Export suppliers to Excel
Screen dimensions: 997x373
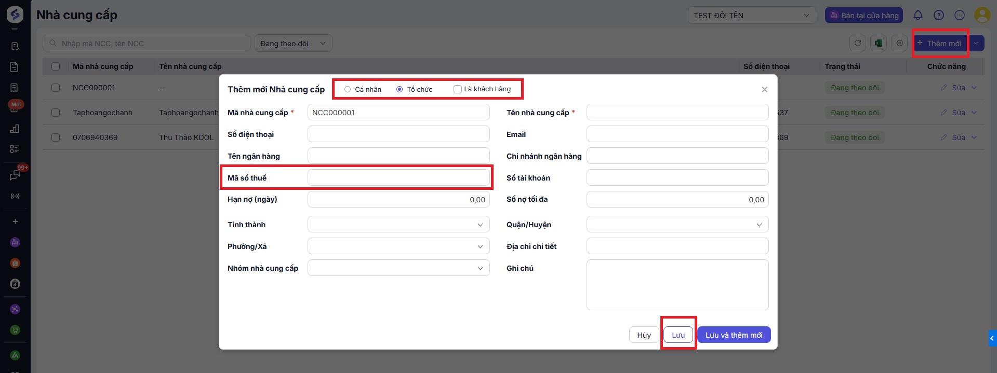pyautogui.click(x=879, y=43)
